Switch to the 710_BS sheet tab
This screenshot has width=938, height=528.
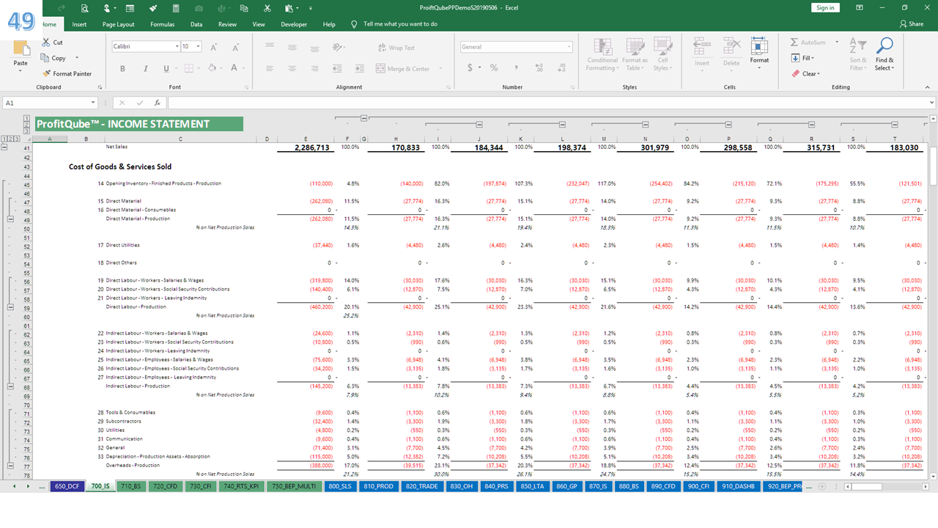[130, 485]
